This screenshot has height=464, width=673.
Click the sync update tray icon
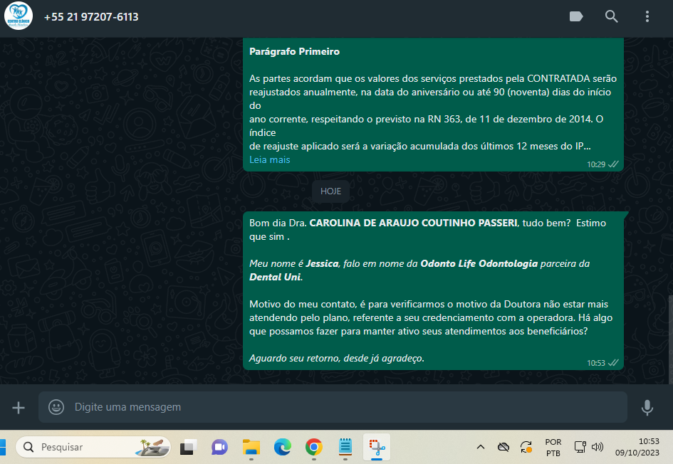pyautogui.click(x=526, y=447)
